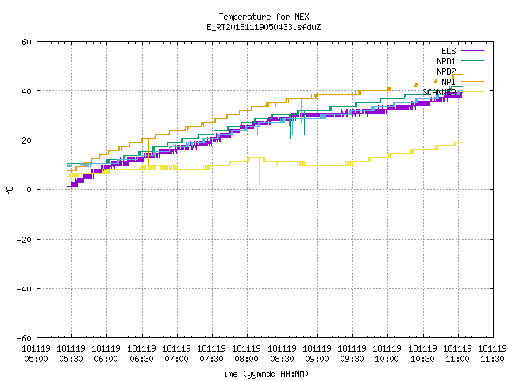Click the x-axis tick label 11:30
This screenshot has height=381, width=508.
point(493,360)
